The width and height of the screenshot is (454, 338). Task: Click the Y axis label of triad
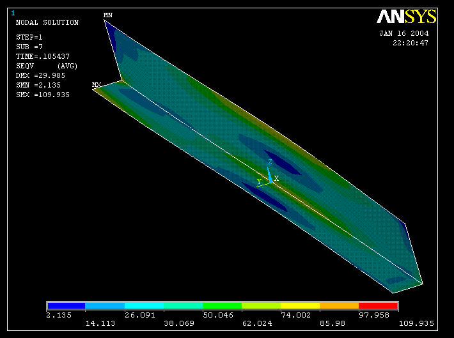pyautogui.click(x=259, y=181)
